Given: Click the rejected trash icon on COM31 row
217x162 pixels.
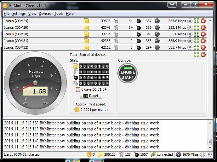Looking at the screenshot, I should [x=116, y=41].
